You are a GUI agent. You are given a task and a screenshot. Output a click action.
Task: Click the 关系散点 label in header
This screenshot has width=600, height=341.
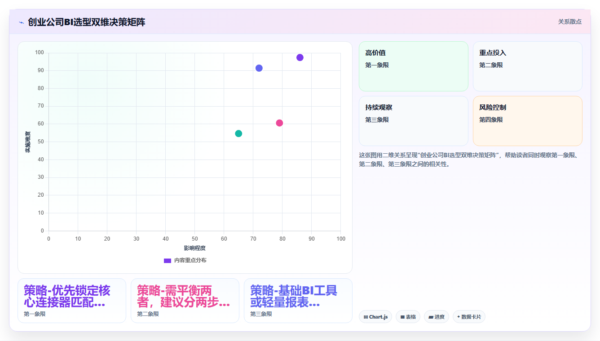click(569, 22)
